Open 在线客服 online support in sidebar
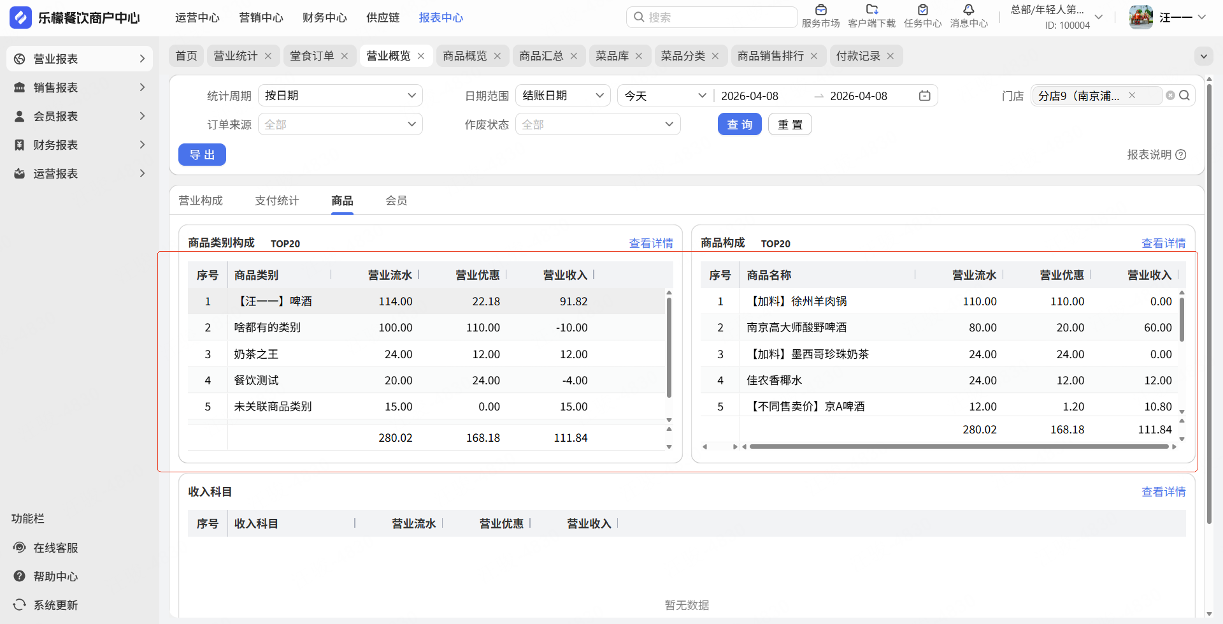The height and width of the screenshot is (624, 1223). click(55, 548)
